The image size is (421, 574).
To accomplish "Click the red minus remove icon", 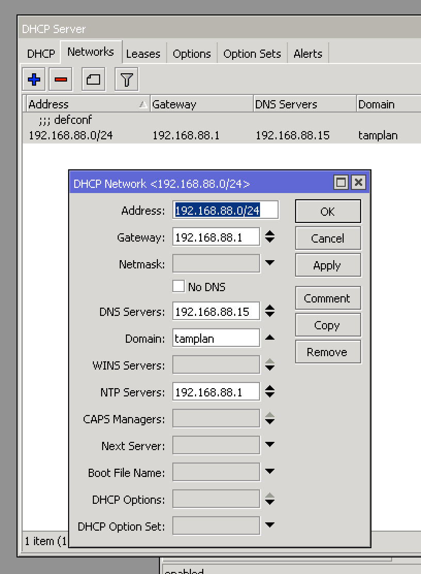I will pyautogui.click(x=61, y=79).
